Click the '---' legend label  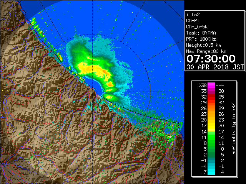220,85
